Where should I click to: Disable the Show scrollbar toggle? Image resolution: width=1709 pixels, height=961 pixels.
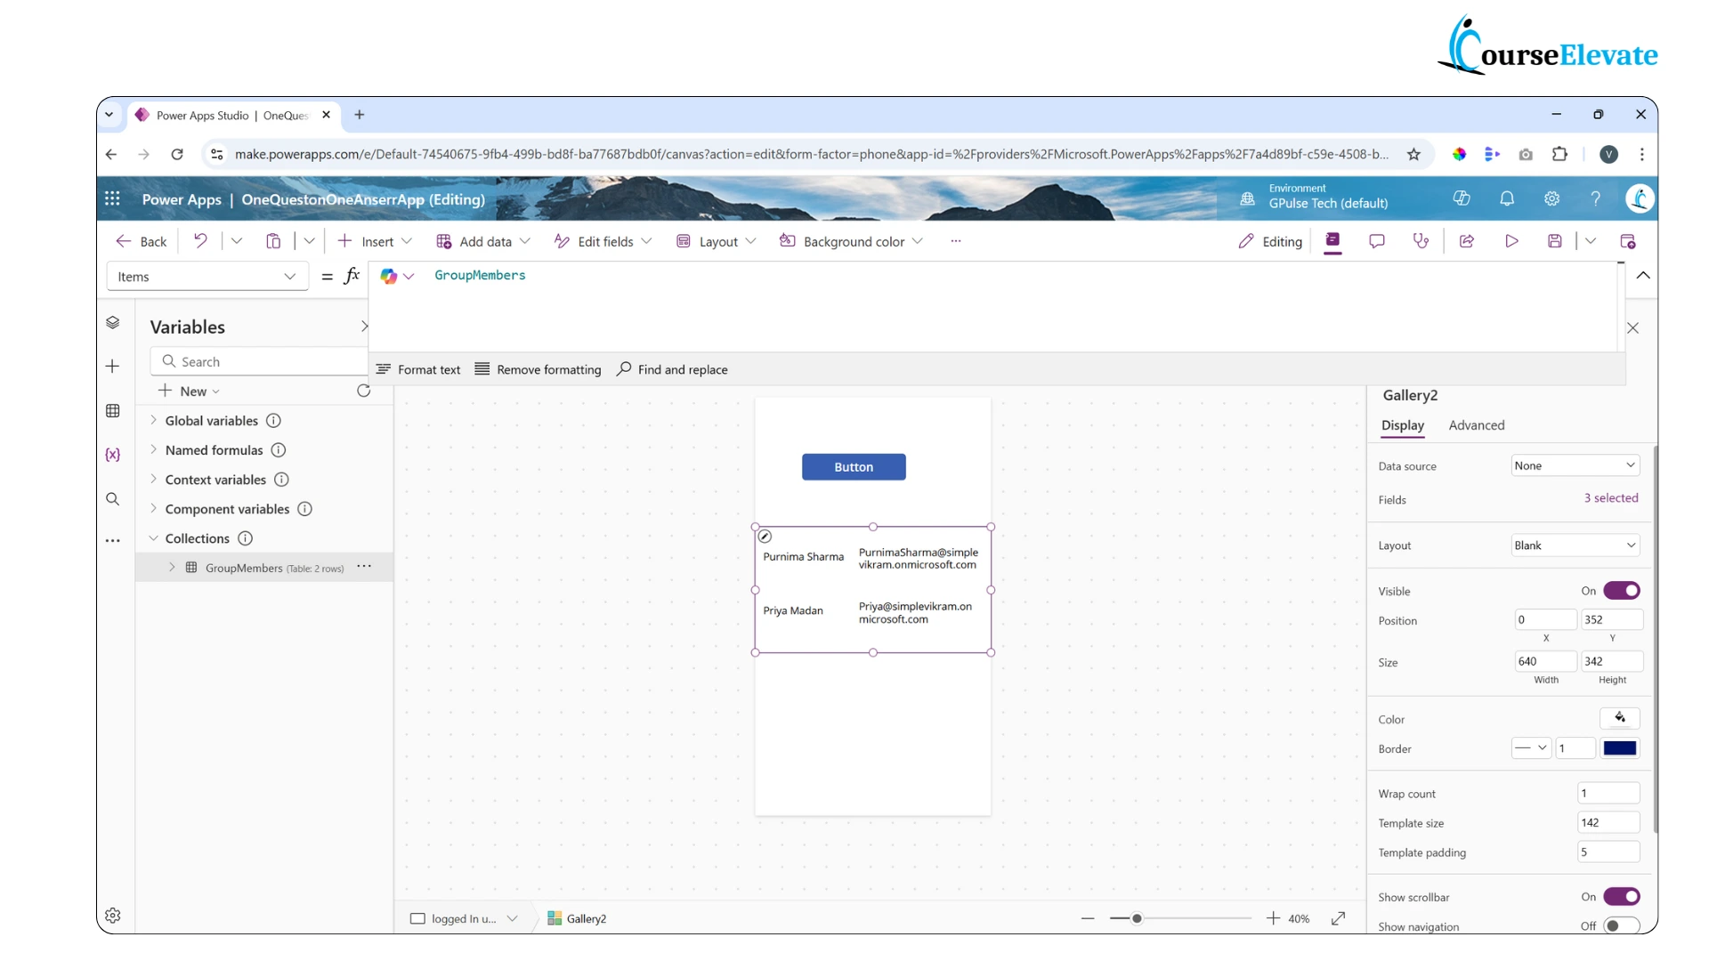coord(1621,896)
